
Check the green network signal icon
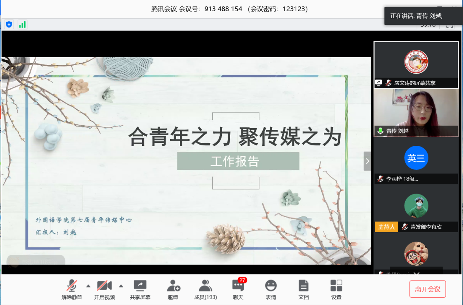pyautogui.click(x=22, y=24)
